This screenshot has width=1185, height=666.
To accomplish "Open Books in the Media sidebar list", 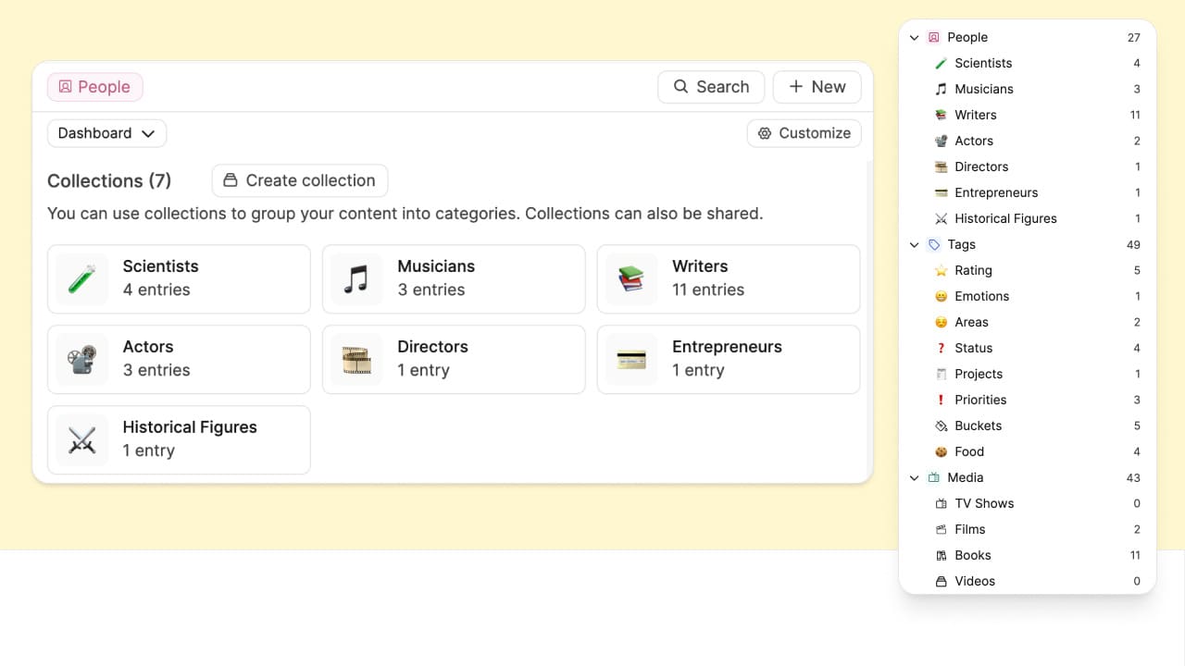I will (x=972, y=555).
